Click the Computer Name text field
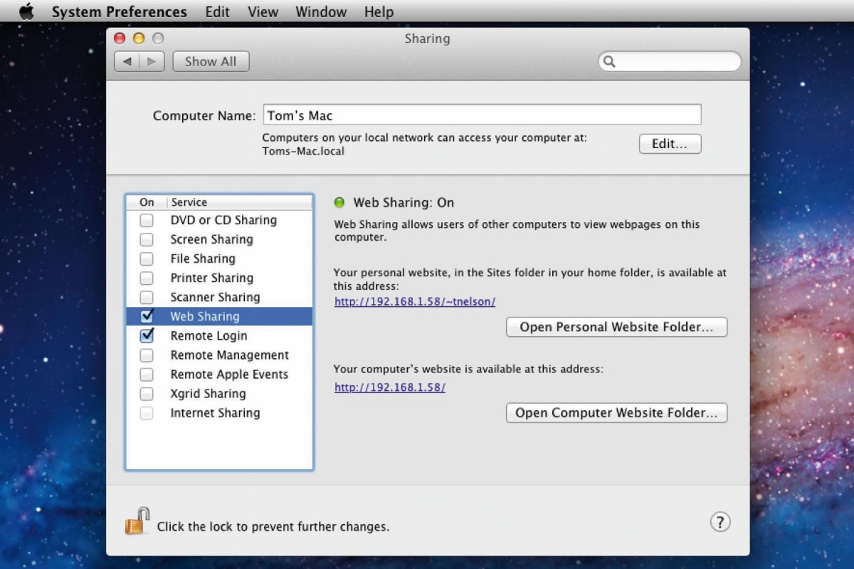This screenshot has height=569, width=854. coord(482,115)
